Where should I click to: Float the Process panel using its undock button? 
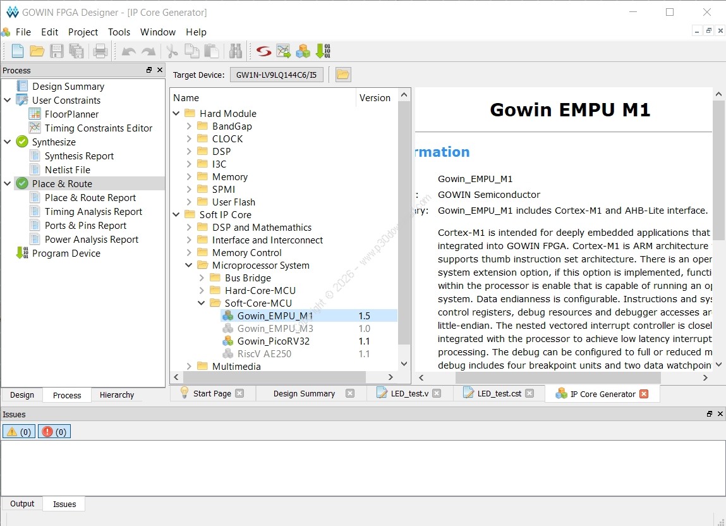[149, 70]
